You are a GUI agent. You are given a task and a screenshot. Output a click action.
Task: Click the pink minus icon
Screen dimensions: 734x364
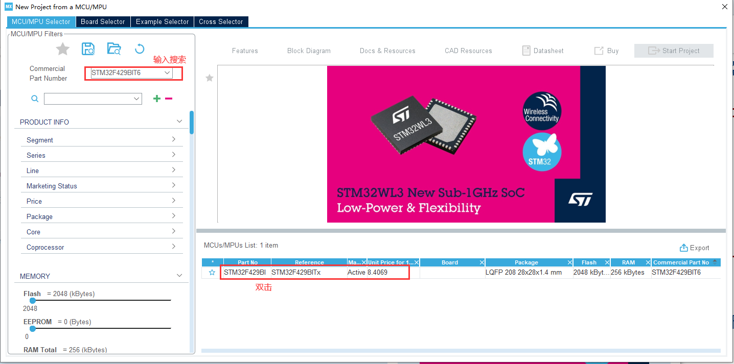click(x=169, y=99)
